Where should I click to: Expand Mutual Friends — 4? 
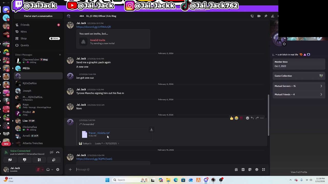coord(299,95)
